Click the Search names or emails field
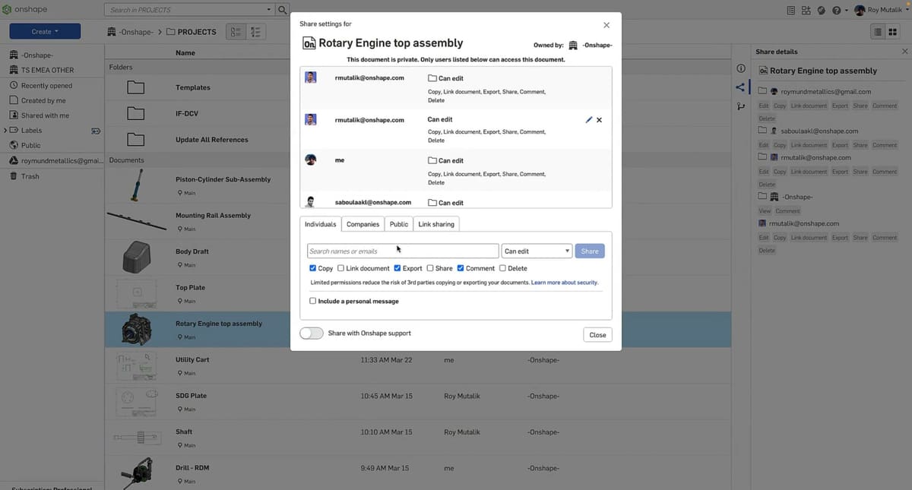The height and width of the screenshot is (490, 912). coord(403,251)
